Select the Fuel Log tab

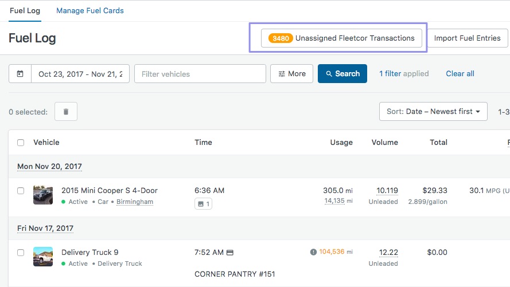coord(25,11)
